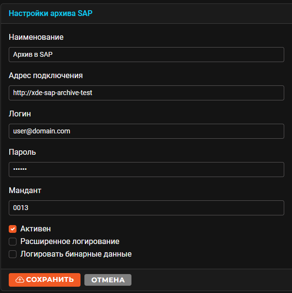Click the Пароль label
This screenshot has height=293, width=292.
[x=22, y=152]
